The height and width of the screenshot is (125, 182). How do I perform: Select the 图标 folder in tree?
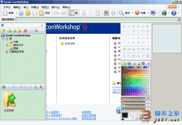pos(16,48)
